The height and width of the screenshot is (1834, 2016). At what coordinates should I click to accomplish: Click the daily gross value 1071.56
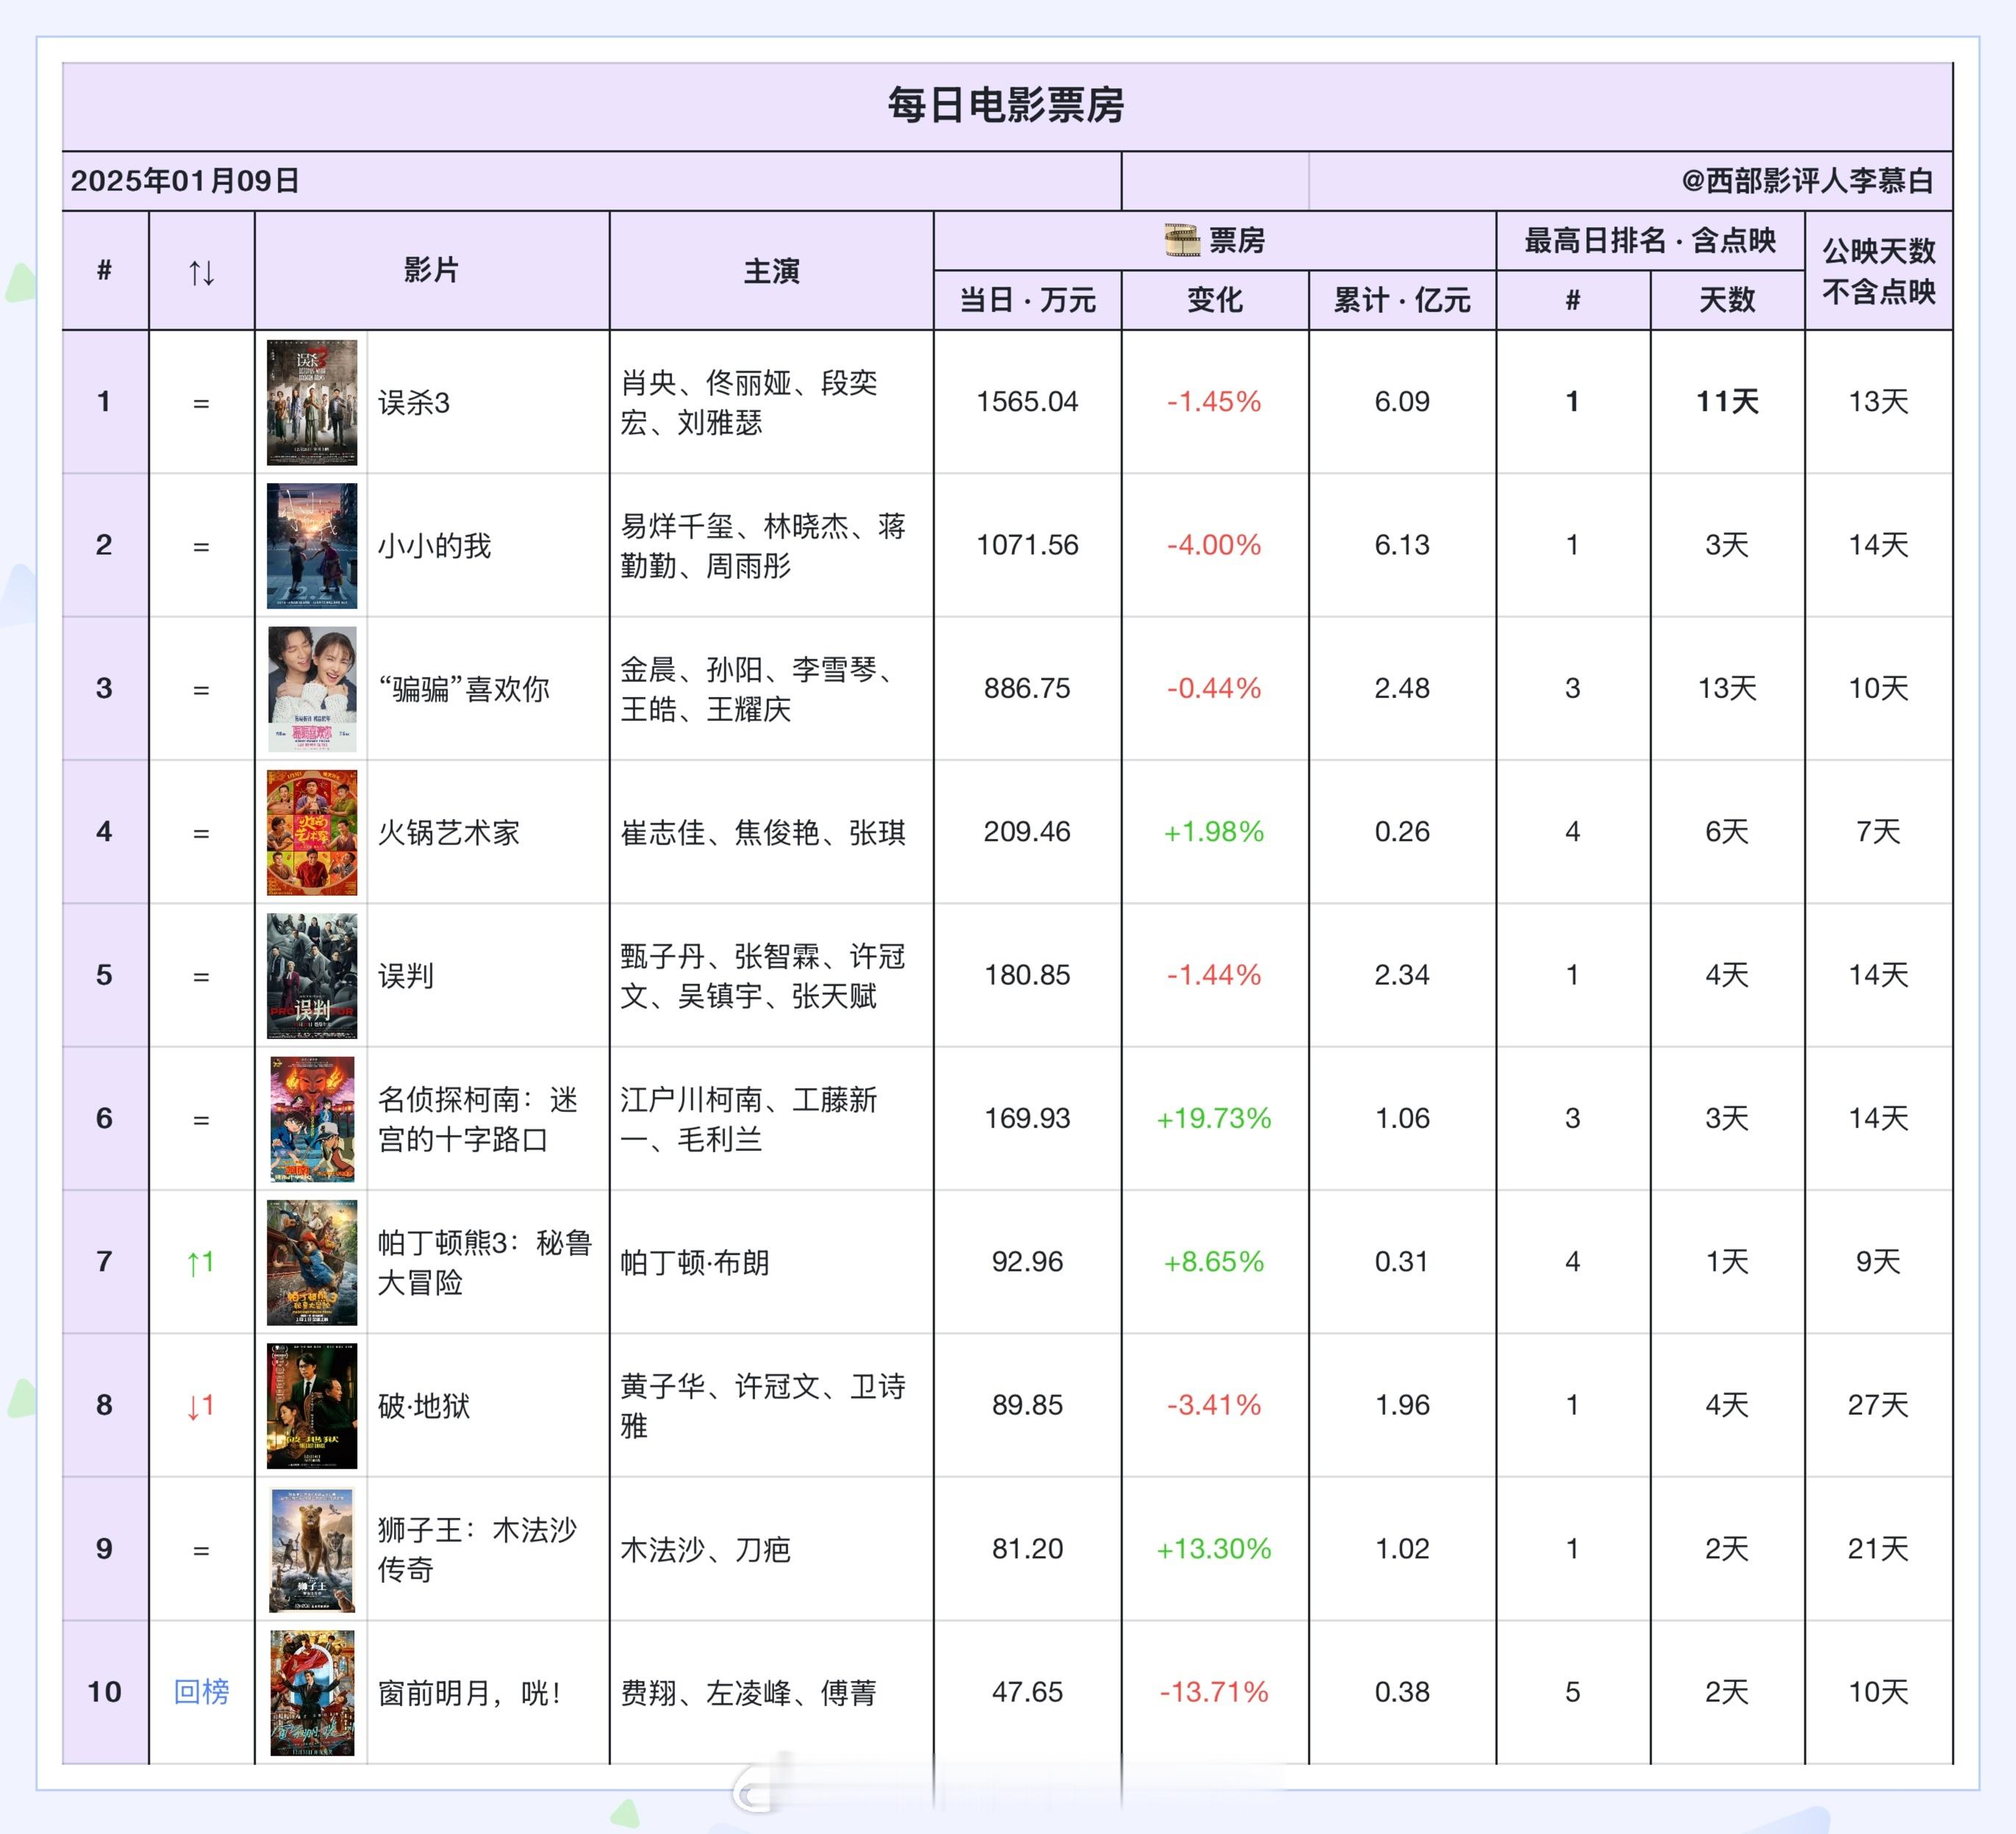pos(1027,545)
